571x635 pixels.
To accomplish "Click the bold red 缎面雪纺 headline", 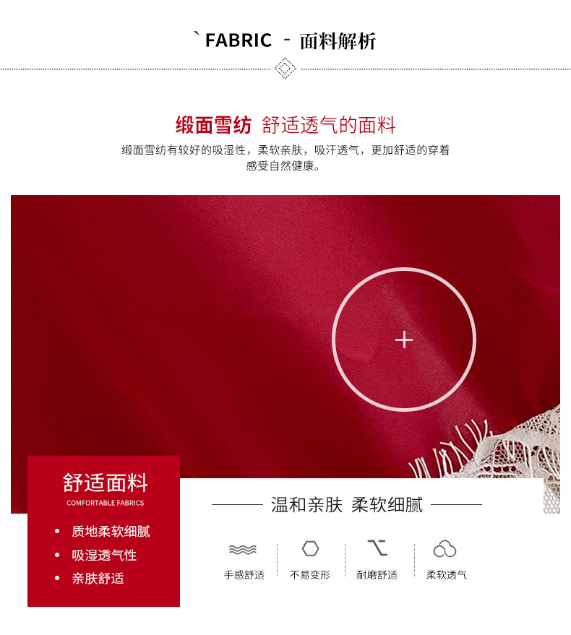I will click(213, 125).
